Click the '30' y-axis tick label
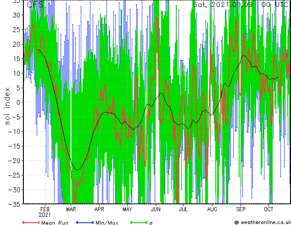291x225 pixels. tap(17, 15)
